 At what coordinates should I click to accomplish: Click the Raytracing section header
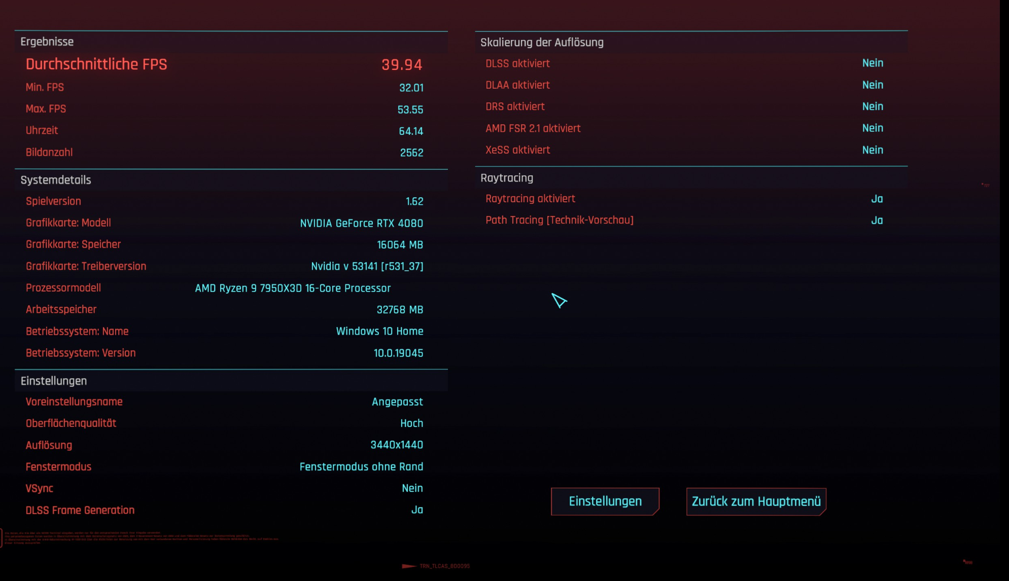pyautogui.click(x=506, y=178)
